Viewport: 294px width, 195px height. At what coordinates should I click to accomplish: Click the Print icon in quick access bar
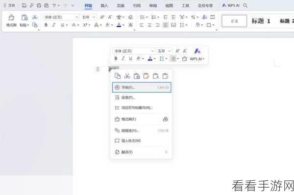click(39, 5)
